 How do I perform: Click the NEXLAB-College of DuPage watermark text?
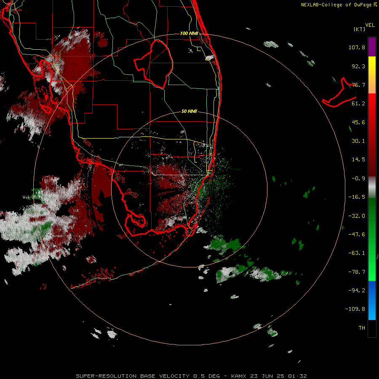click(x=339, y=5)
